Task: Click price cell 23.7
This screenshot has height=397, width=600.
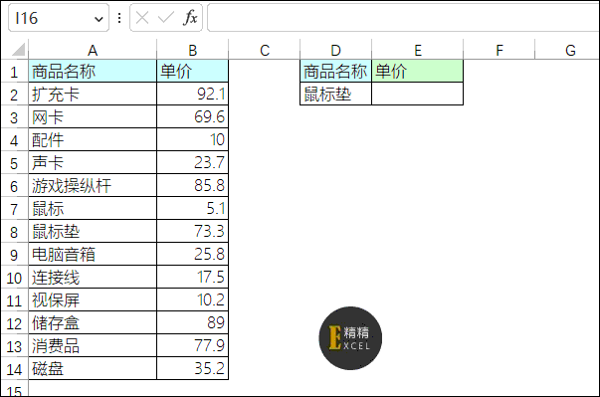Action: point(192,163)
